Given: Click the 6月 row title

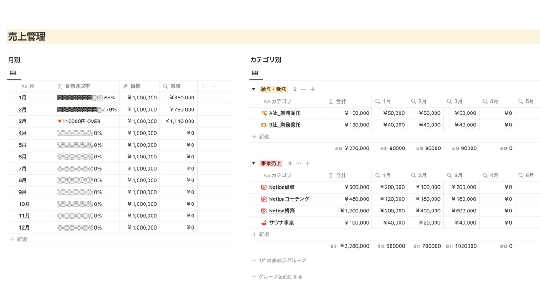Looking at the screenshot, I should coord(23,157).
